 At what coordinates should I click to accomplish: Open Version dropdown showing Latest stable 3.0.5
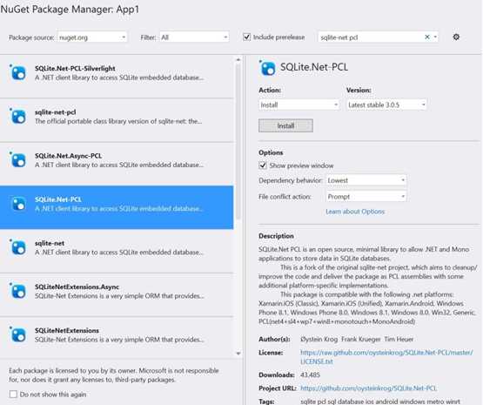386,105
